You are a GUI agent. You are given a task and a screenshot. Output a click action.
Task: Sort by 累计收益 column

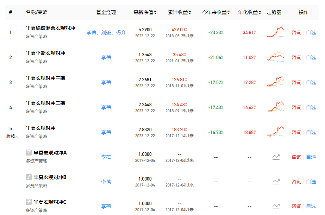[x=180, y=12]
